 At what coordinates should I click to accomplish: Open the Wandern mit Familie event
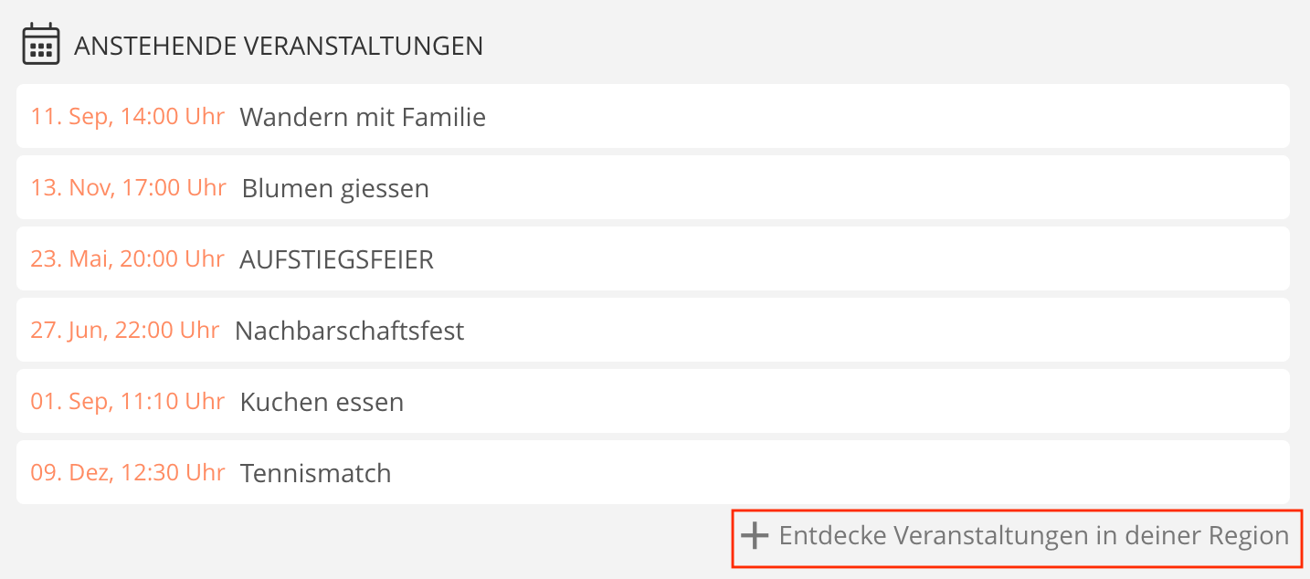click(363, 117)
